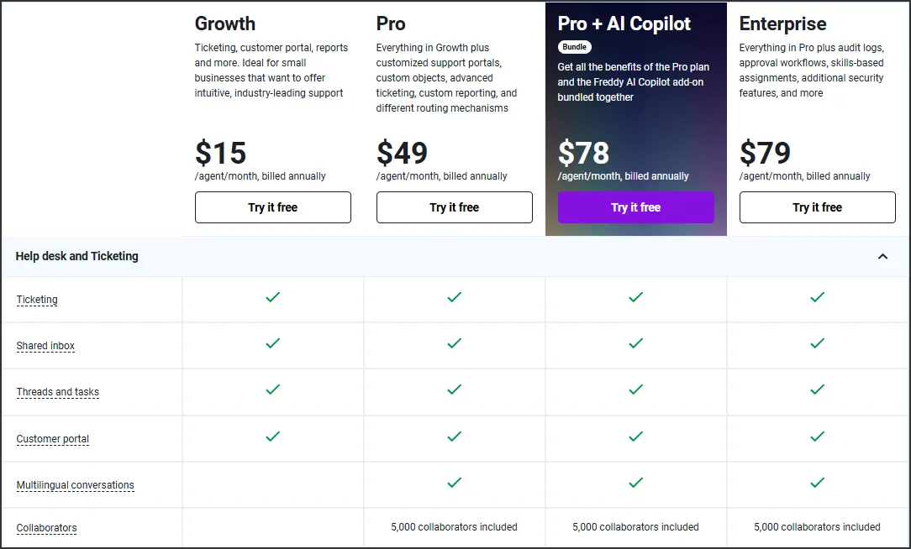Viewport: 911px width, 549px height.
Task: Open the Customer portal feature details
Action: [52, 439]
